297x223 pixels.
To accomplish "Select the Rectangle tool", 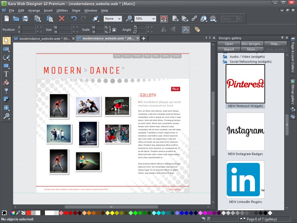I will click(x=6, y=66).
